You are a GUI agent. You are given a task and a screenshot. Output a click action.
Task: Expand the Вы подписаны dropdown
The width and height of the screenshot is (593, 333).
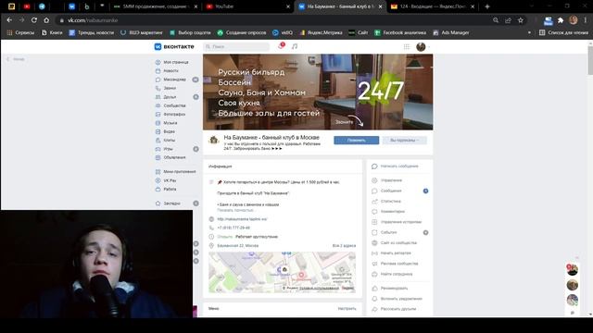(404, 140)
